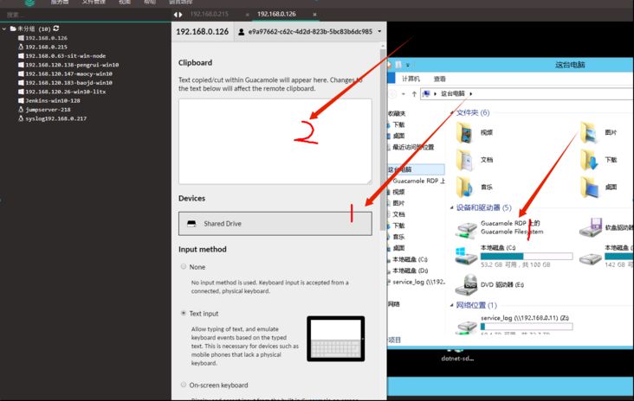This screenshot has height=401, width=634.
Task: Open the quick access toolbar dropdown in Explorer
Action: pos(408,65)
